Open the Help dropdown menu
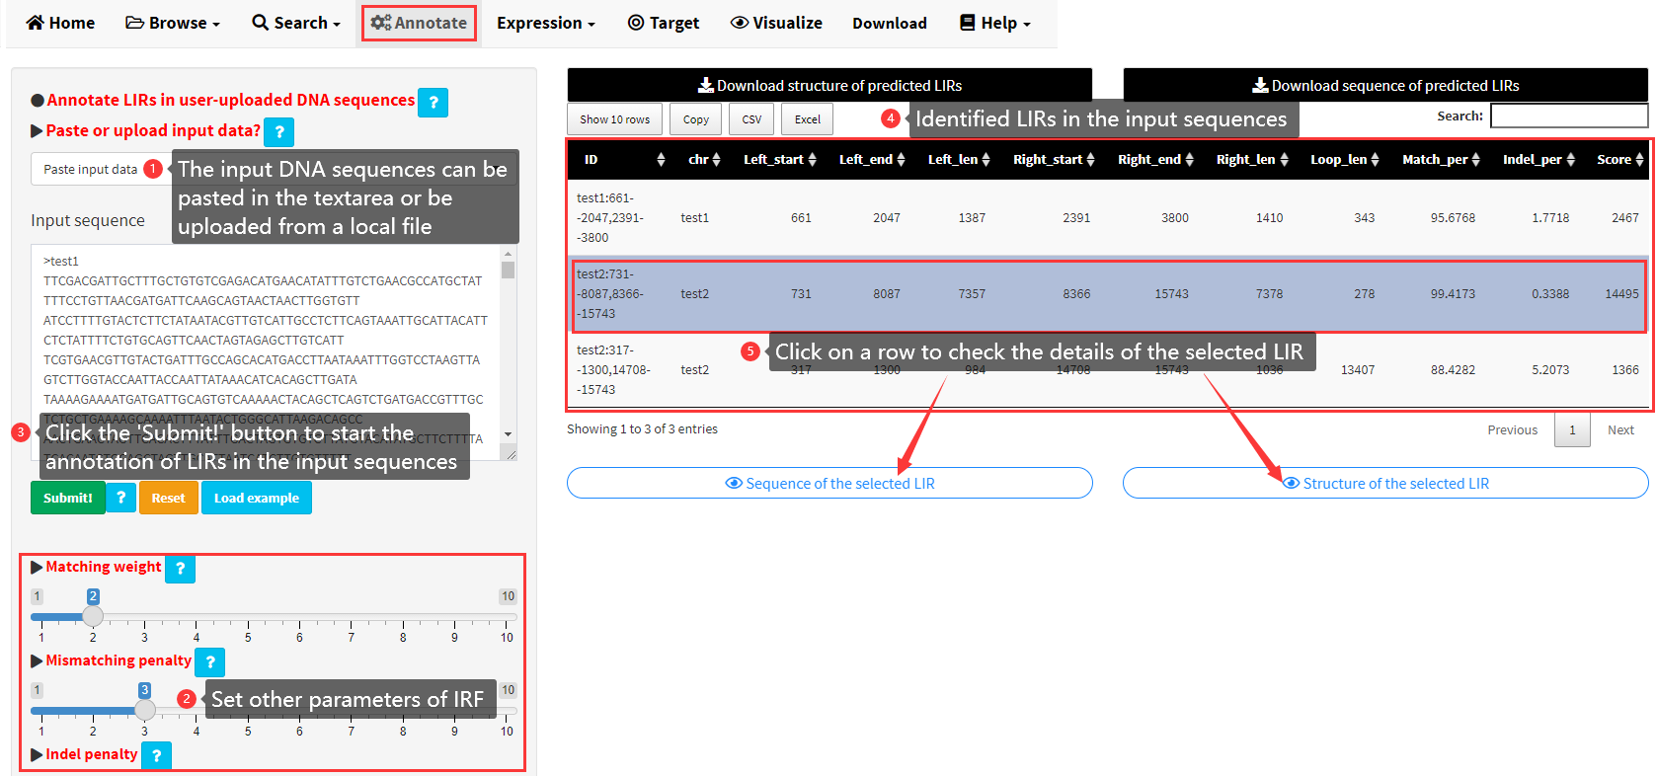The width and height of the screenshot is (1656, 776). coord(995,23)
